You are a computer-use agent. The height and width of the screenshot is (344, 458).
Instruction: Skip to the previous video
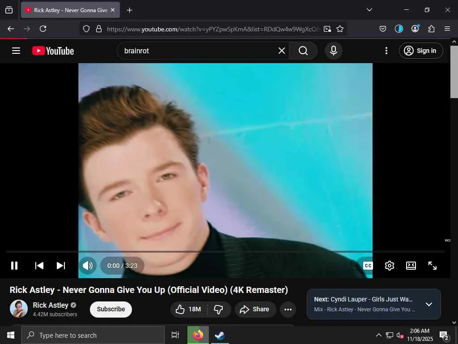point(39,266)
